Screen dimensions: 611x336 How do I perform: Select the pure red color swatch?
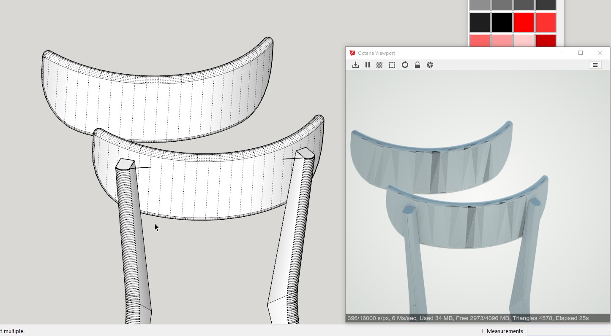(524, 22)
